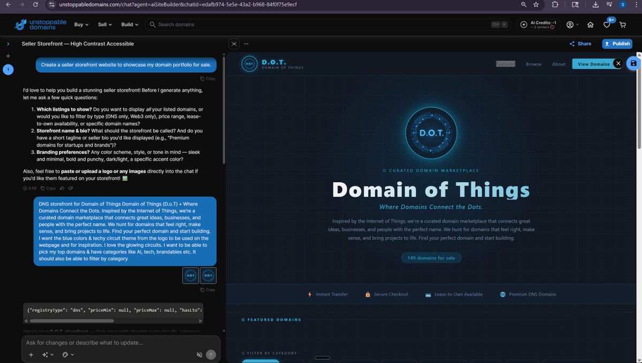Expand the Sell menu
The image size is (642, 363).
pos(105,25)
